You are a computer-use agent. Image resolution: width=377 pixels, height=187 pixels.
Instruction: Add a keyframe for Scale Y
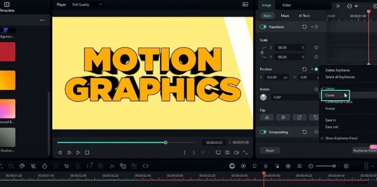coord(316,57)
